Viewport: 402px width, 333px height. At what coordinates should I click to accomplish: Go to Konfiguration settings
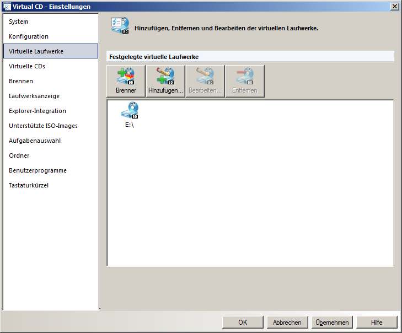tap(51, 36)
